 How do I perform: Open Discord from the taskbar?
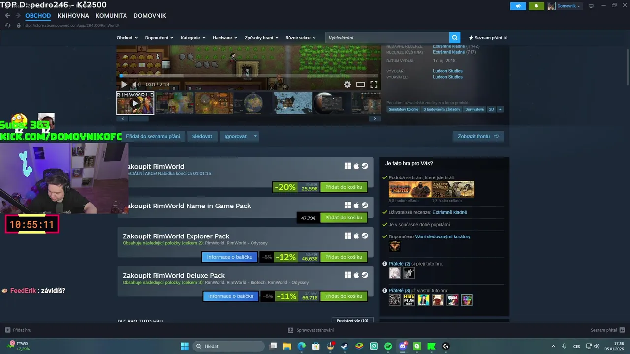pos(403,346)
